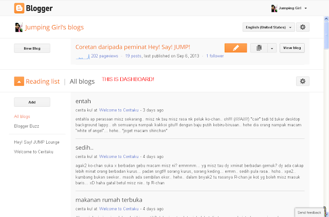Viewport: 329px width, 217px height.
Task: Open the 202 pageviews stats link
Action: click(104, 56)
